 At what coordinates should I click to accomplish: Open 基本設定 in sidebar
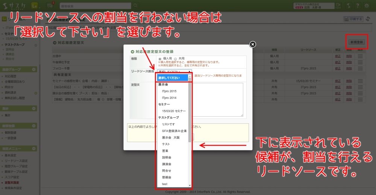click(x=11, y=155)
